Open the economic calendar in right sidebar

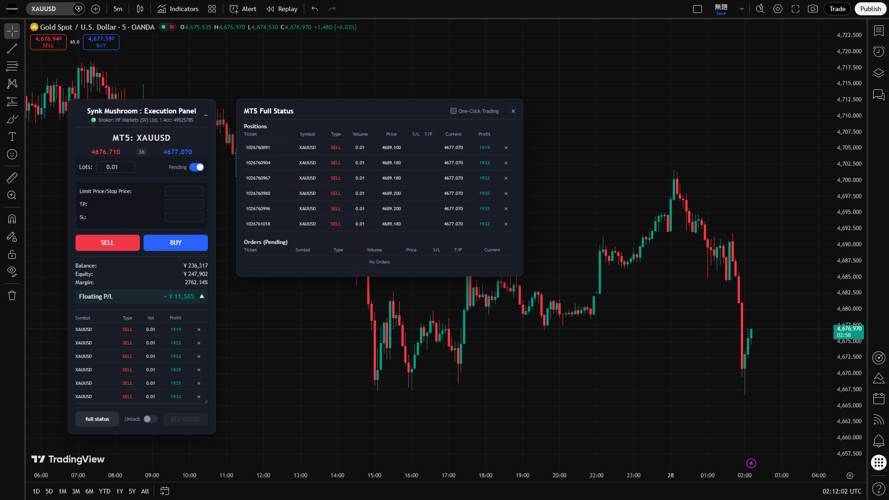pyautogui.click(x=878, y=399)
